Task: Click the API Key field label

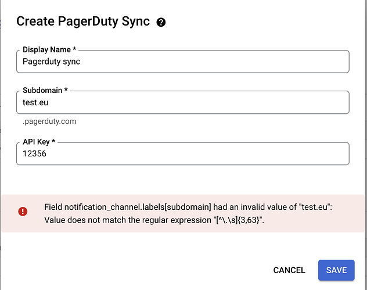Action: (x=39, y=142)
